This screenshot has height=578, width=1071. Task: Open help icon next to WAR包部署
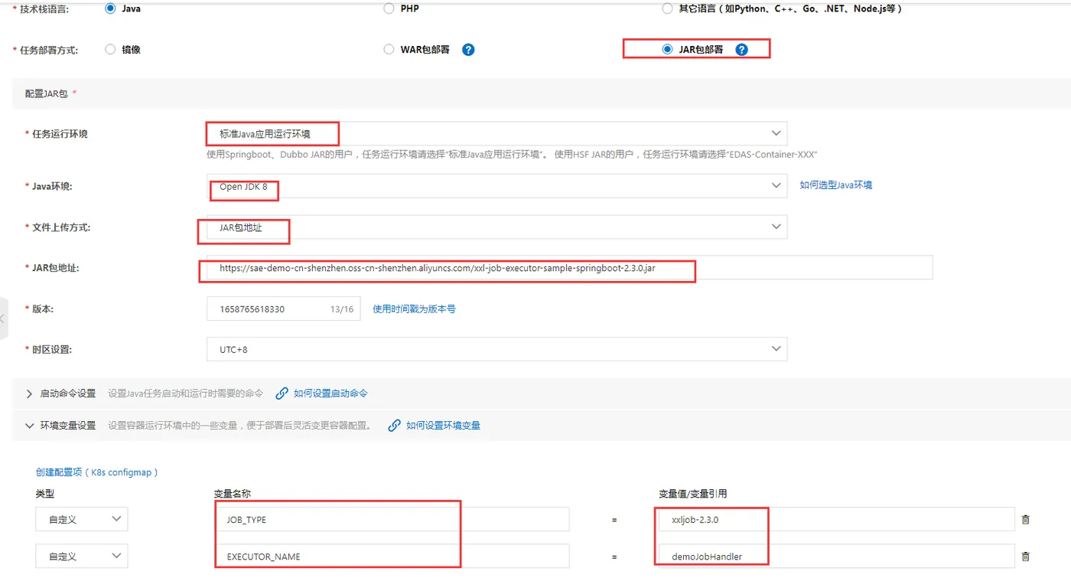tap(468, 49)
